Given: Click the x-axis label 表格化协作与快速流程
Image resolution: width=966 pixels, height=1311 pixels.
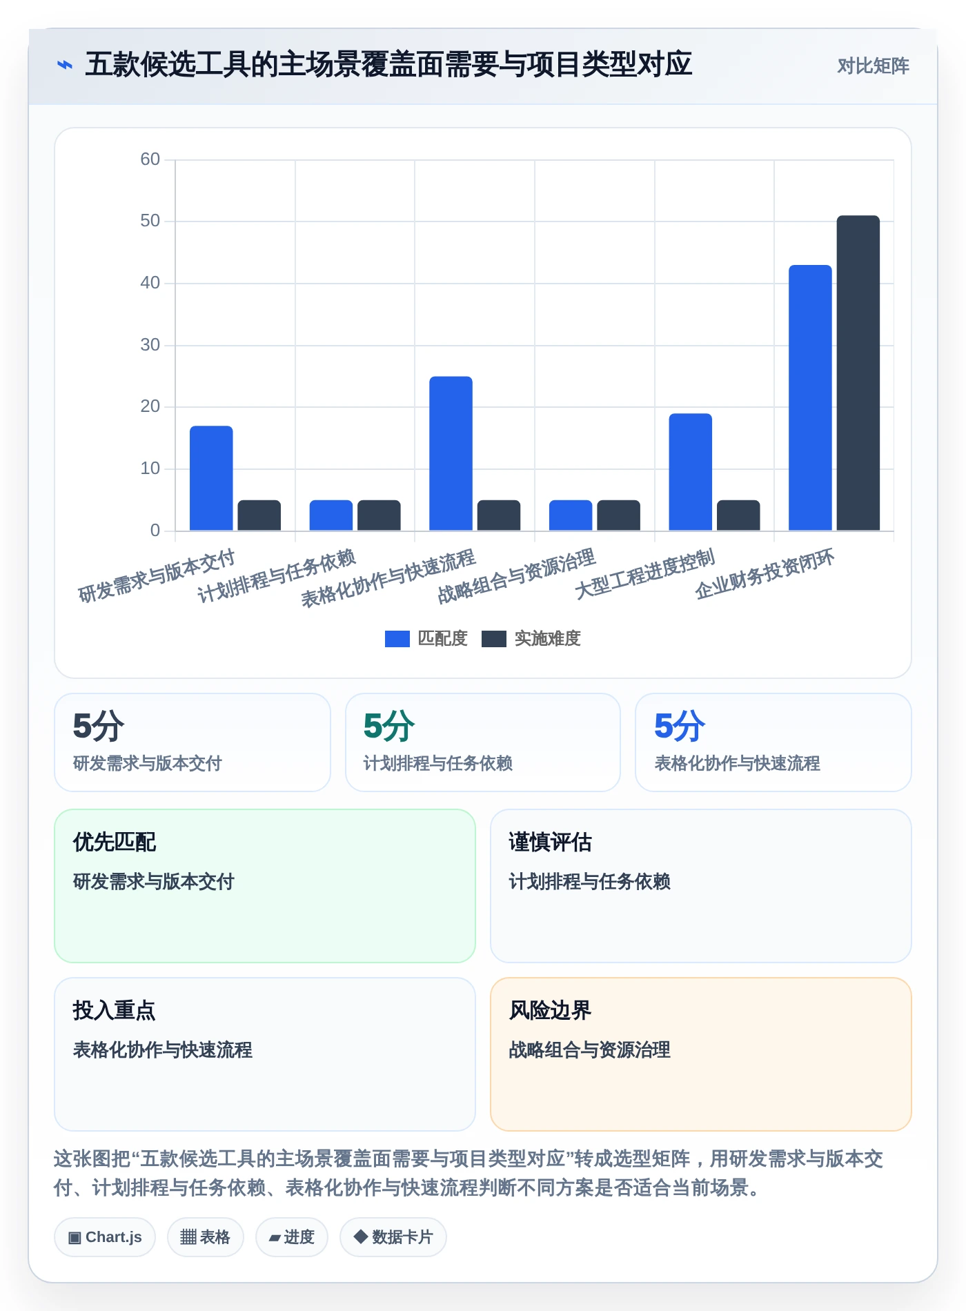Looking at the screenshot, I should [x=388, y=578].
